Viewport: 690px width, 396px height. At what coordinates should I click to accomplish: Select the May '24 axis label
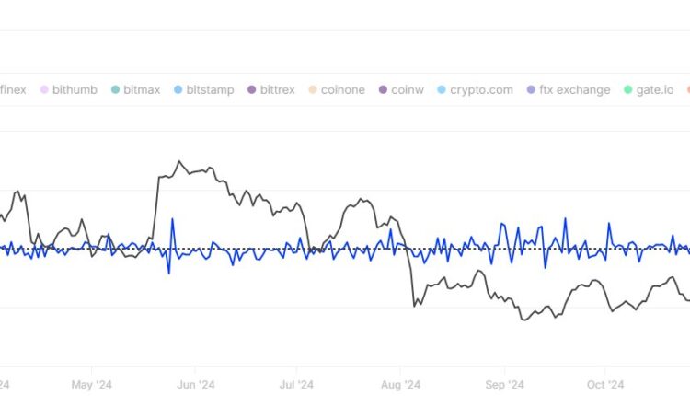tap(91, 384)
